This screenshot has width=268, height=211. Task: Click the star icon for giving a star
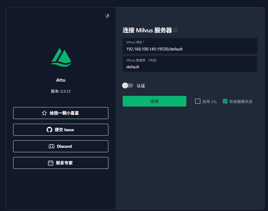(x=44, y=113)
